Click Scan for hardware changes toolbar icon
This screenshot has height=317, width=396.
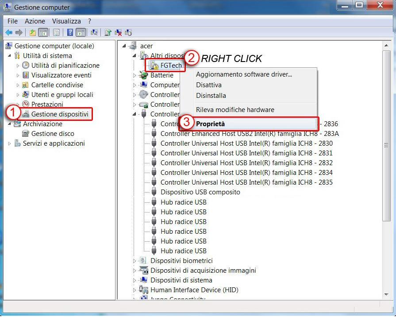pos(94,32)
